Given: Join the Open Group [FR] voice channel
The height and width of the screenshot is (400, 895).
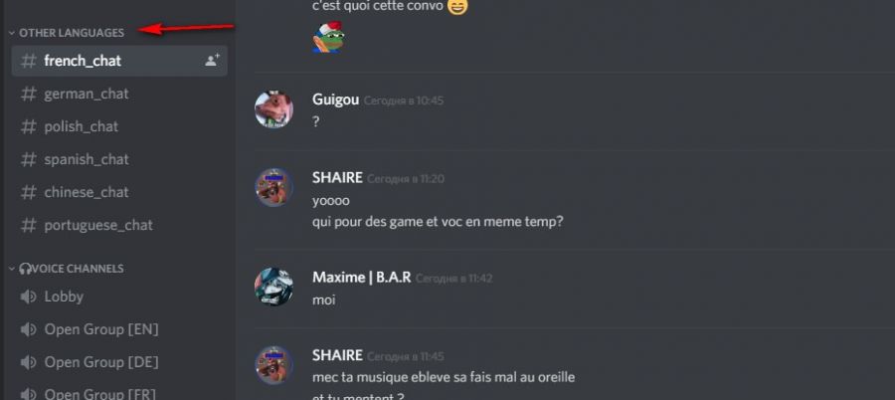Looking at the screenshot, I should 119,394.
